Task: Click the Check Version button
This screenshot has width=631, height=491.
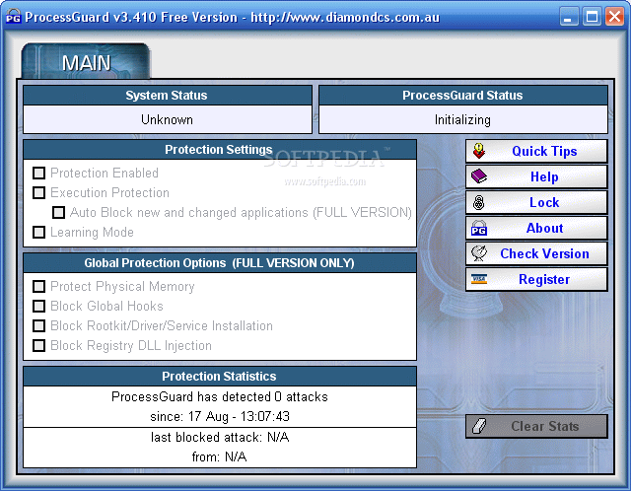Action: 536,253
